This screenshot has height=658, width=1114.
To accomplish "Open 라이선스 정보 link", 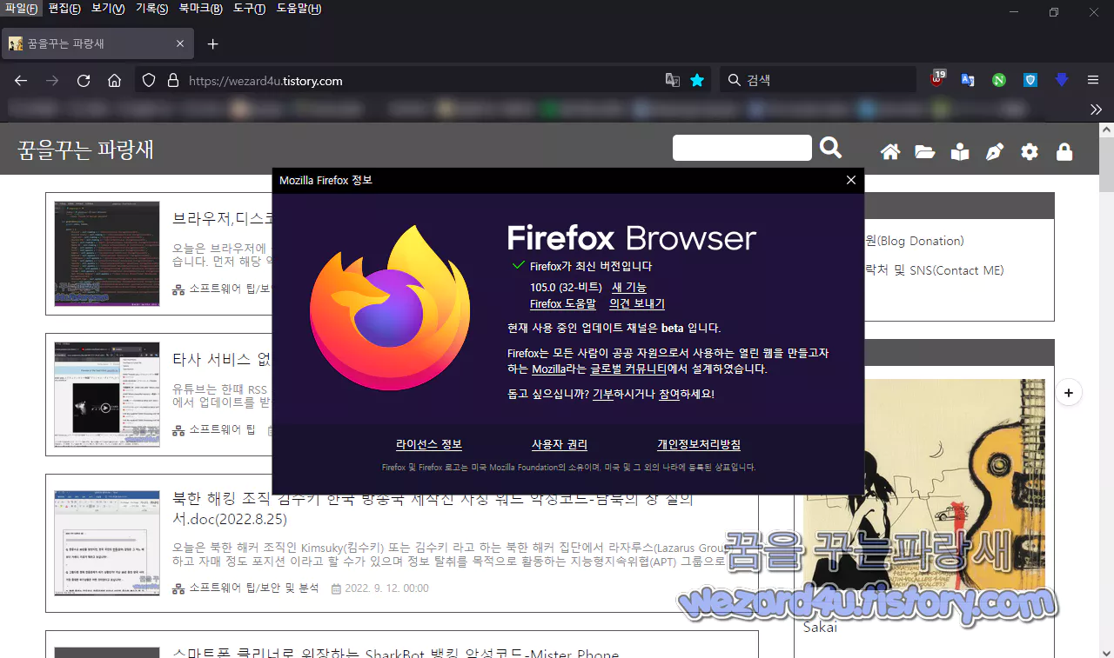I will pos(429,444).
